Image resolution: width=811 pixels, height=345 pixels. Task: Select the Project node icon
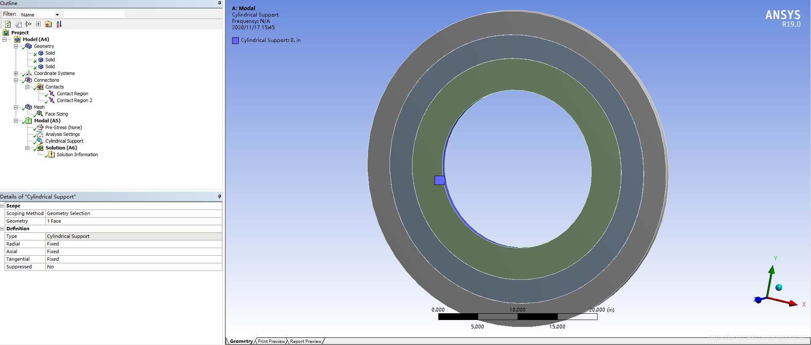[x=6, y=33]
